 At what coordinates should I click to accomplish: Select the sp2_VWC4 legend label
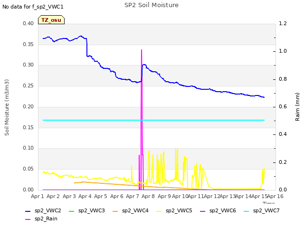pyautogui.click(x=135, y=211)
